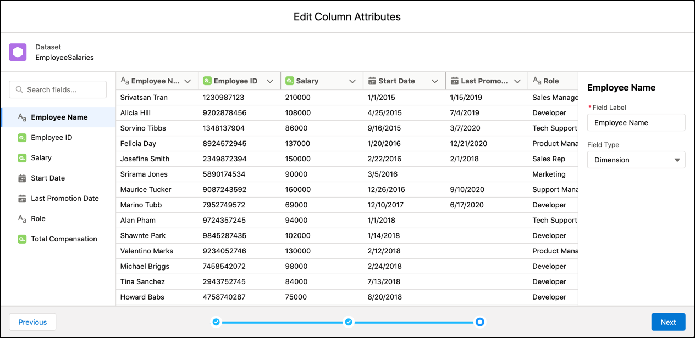Image resolution: width=695 pixels, height=338 pixels.
Task: Open the Field Type dropdown showing Dimension
Action: [x=636, y=160]
